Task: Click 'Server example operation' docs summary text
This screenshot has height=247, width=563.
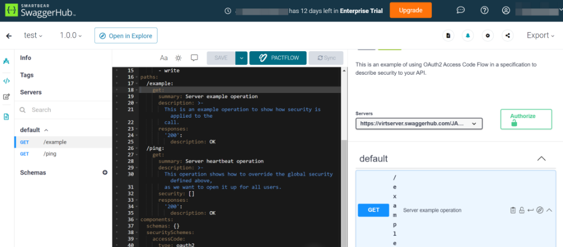Action: (x=432, y=211)
